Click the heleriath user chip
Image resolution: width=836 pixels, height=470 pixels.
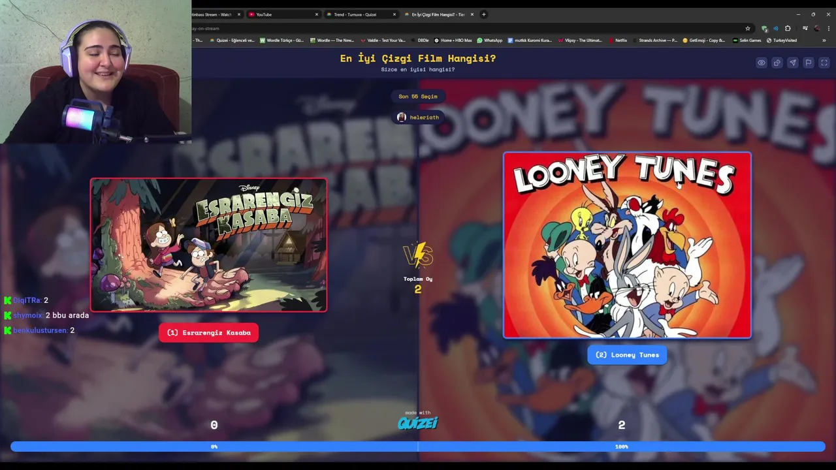point(418,117)
